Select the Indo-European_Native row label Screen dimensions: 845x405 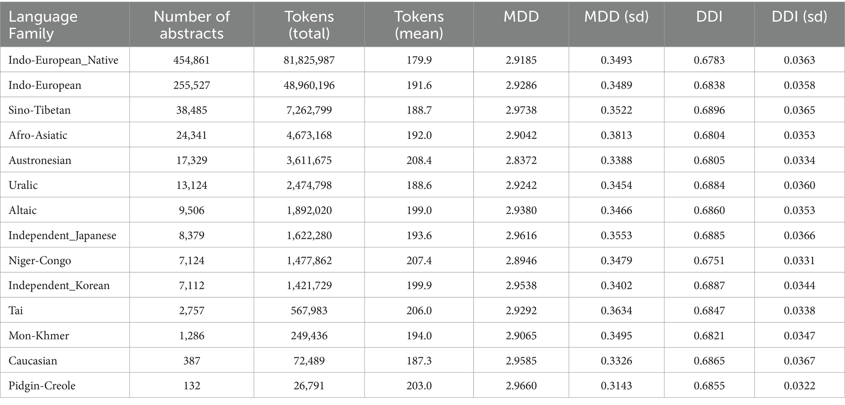(x=63, y=60)
